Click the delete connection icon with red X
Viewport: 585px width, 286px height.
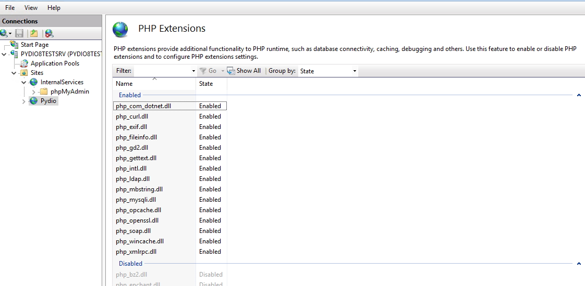[49, 33]
